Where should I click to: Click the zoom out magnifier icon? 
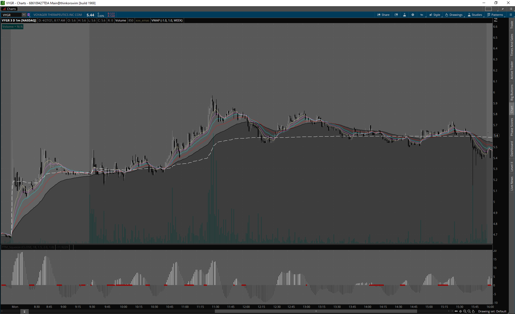point(469,311)
